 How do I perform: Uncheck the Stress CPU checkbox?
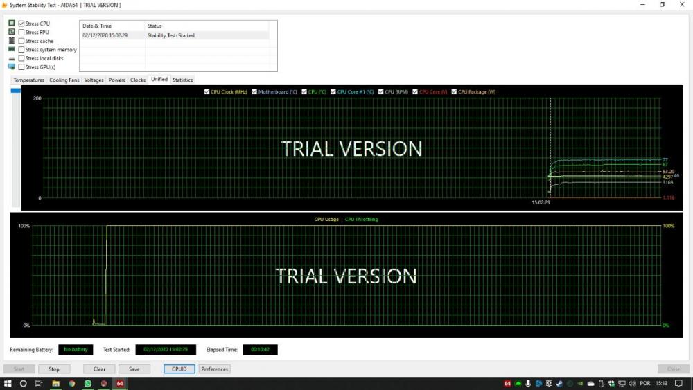pyautogui.click(x=21, y=24)
